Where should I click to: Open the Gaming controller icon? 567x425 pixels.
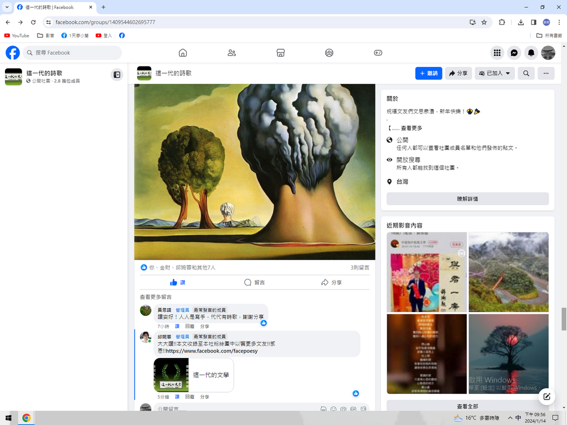pos(378,53)
